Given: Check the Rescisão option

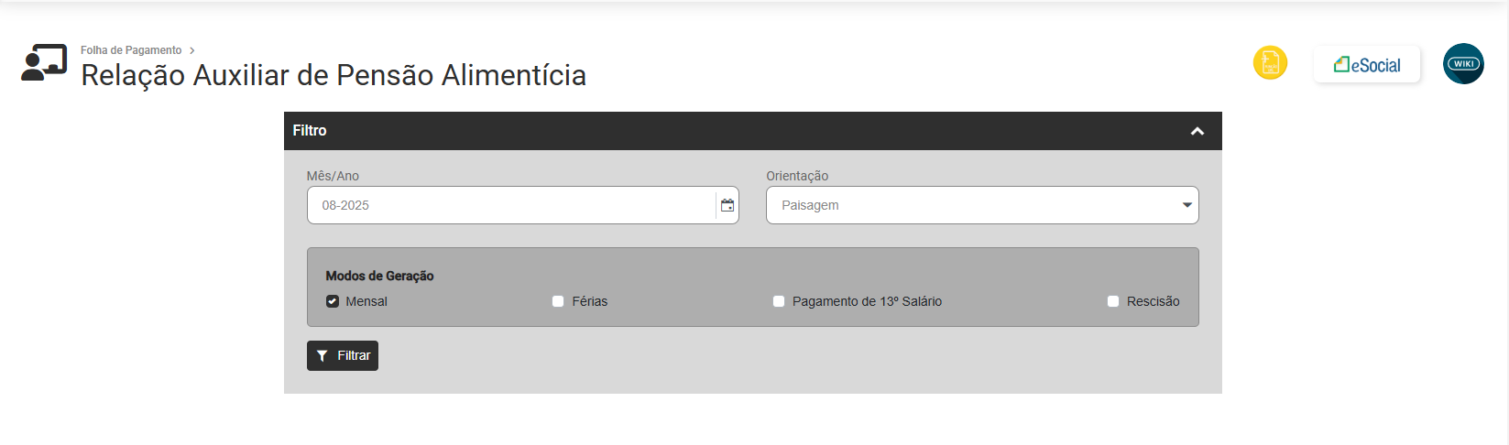Looking at the screenshot, I should coord(1113,301).
